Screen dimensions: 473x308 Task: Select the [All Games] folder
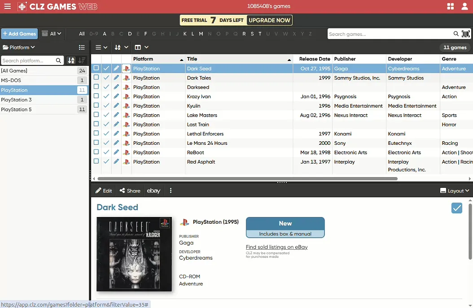[x=44, y=71]
